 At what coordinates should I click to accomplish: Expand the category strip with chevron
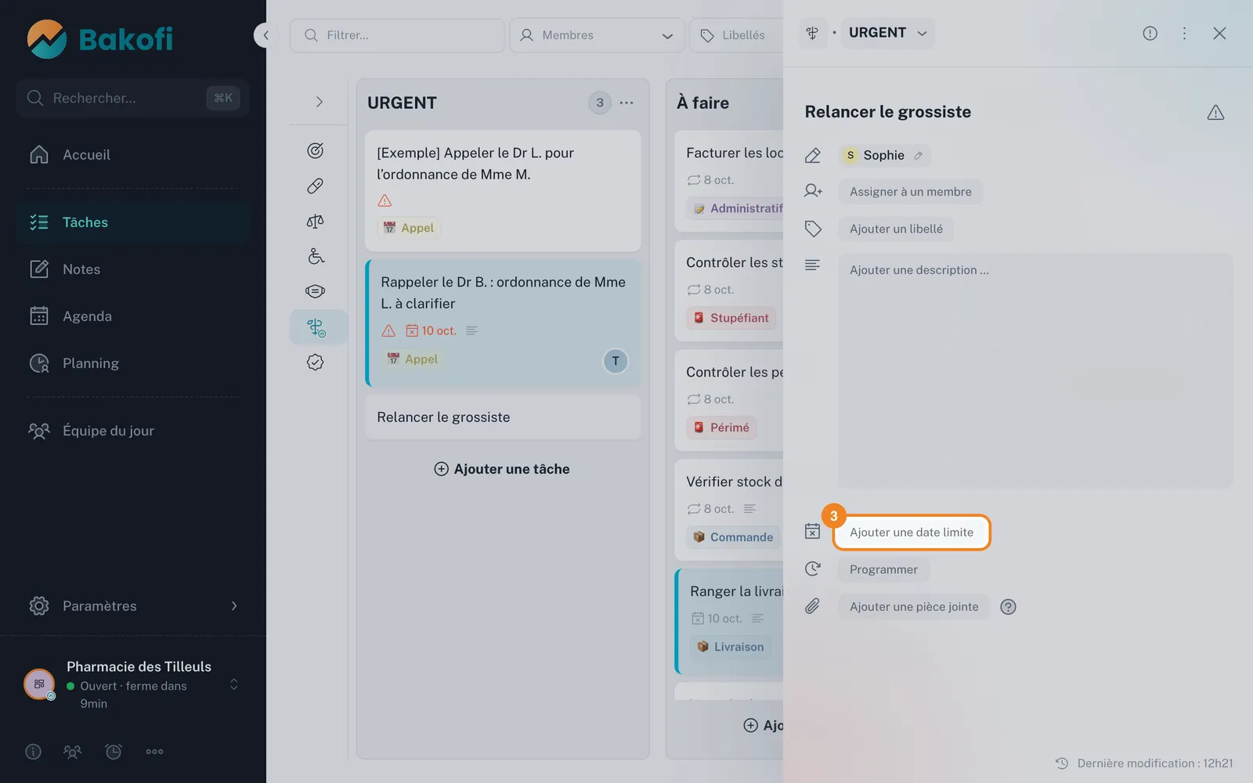[319, 102]
